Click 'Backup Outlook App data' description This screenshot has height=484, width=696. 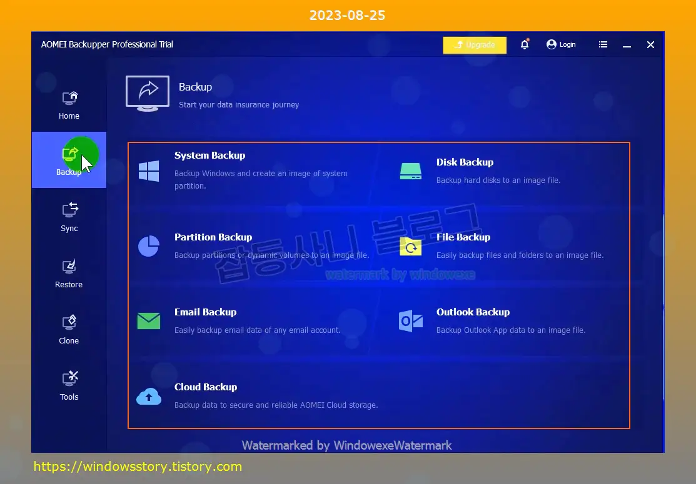pyautogui.click(x=510, y=330)
